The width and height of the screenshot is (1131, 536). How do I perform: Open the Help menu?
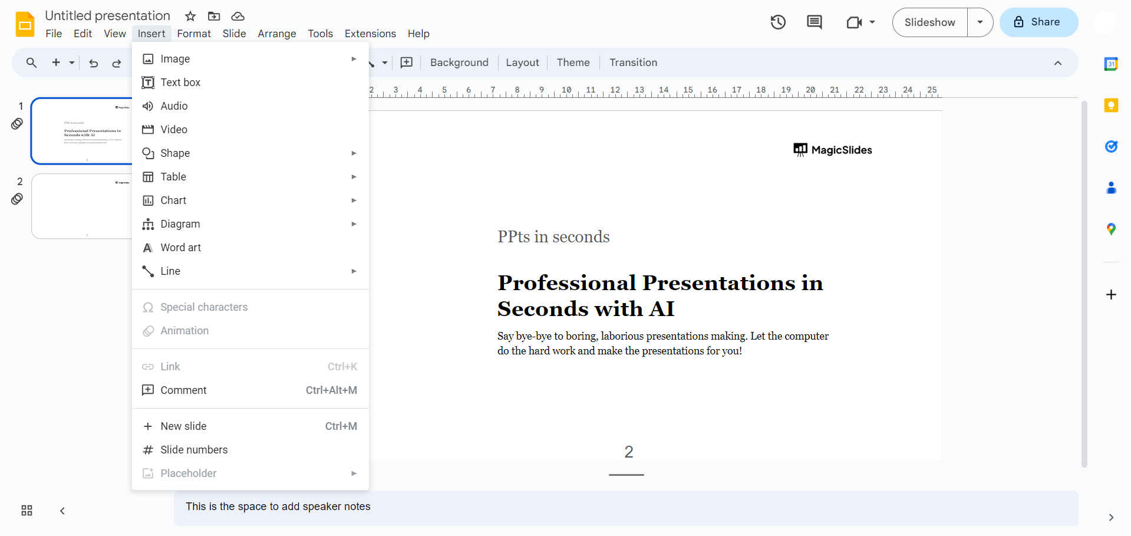tap(418, 34)
